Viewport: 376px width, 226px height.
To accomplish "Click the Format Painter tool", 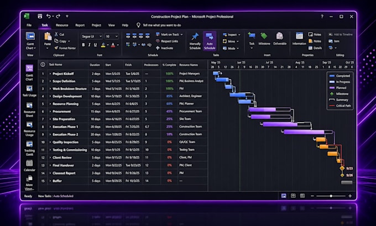I will (65, 48).
